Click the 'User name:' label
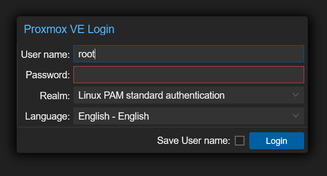Viewport: 327px width, 176px height. (45, 54)
